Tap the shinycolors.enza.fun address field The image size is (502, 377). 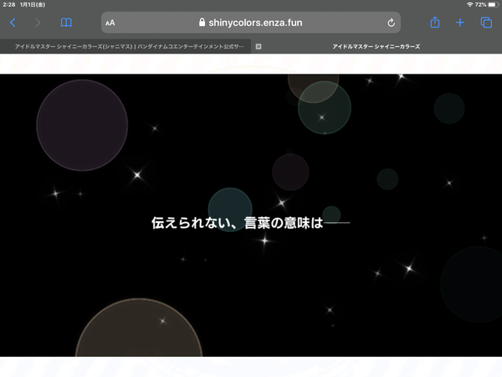click(251, 23)
